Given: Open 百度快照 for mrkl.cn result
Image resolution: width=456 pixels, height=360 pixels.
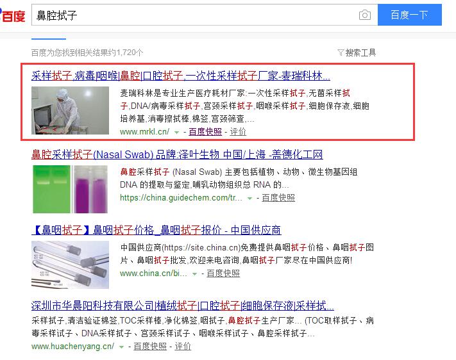Looking at the screenshot, I should [205, 131].
